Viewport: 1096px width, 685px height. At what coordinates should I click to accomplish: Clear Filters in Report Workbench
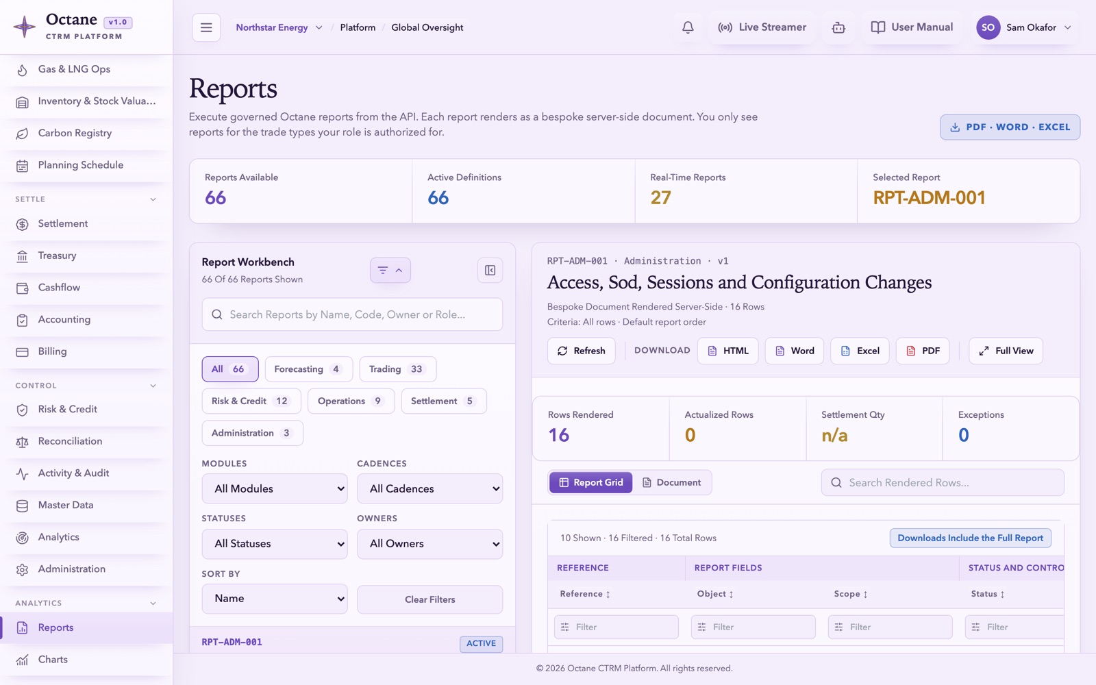point(429,599)
